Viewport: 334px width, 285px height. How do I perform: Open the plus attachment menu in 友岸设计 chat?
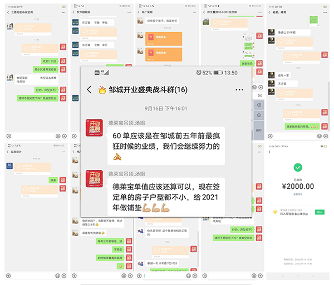(x=64, y=276)
